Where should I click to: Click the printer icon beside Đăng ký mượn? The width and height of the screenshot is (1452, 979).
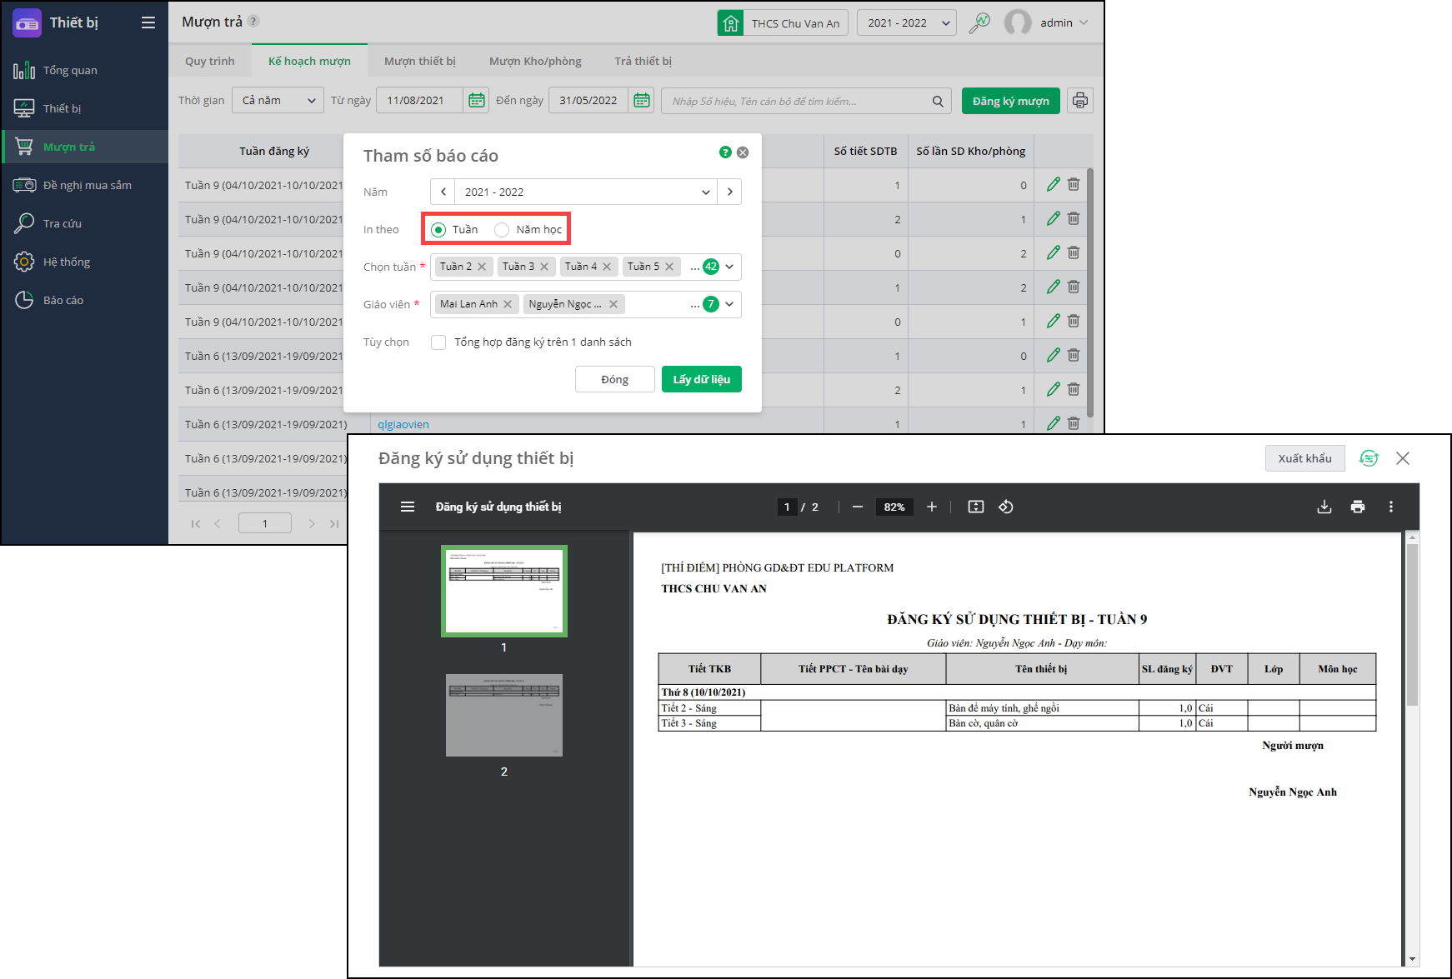[x=1079, y=101]
